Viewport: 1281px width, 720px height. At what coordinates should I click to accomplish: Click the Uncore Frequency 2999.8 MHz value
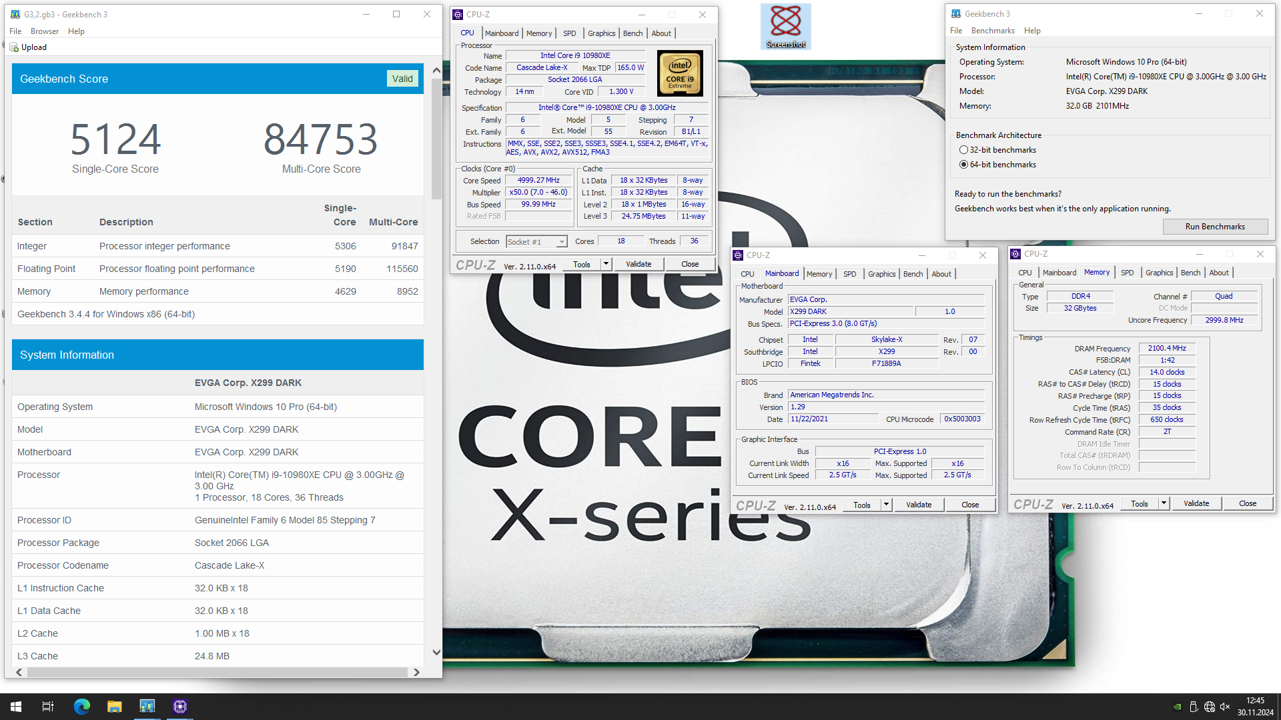click(1224, 320)
